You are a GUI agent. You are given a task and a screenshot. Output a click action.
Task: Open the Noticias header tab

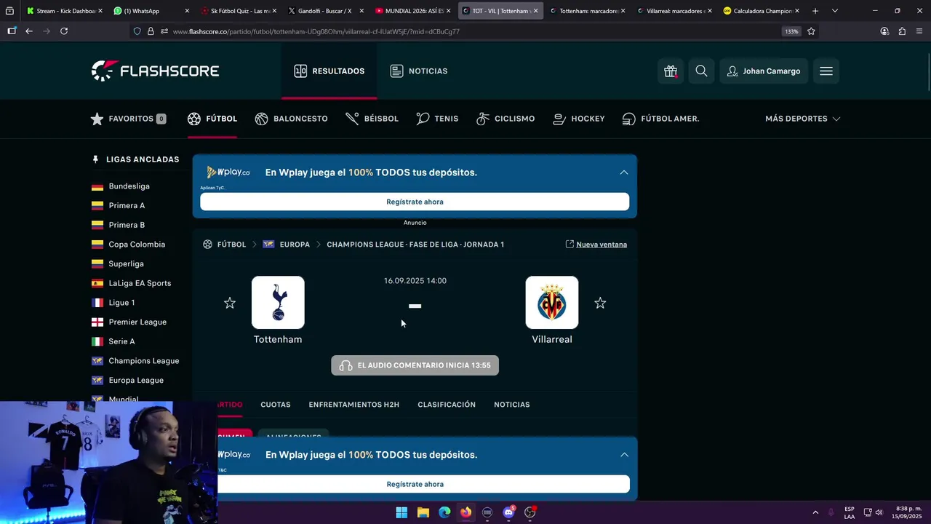419,71
